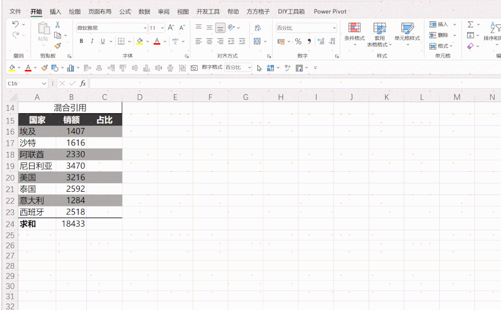Screen dimensions: 501x310
Task: Click column header D
Action: click(x=140, y=97)
